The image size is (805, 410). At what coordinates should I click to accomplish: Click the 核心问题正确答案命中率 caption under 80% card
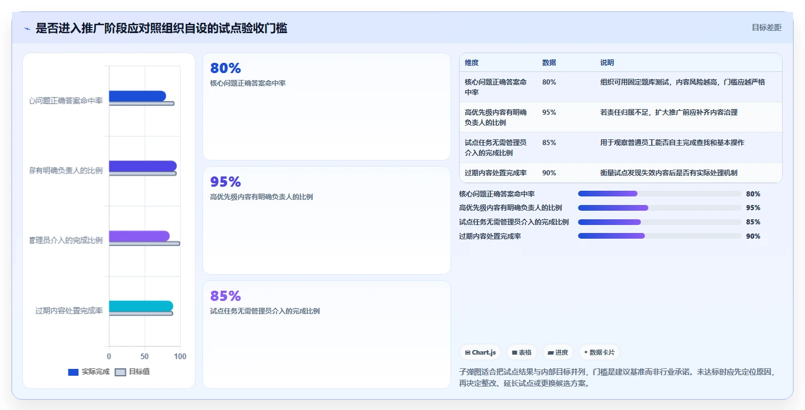click(x=248, y=83)
